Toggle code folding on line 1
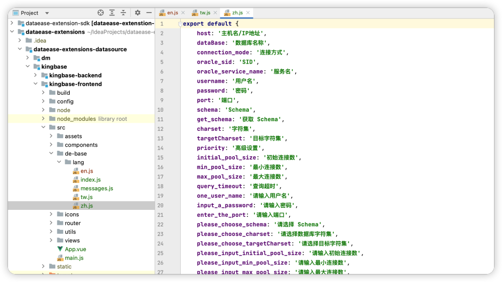This screenshot has height=282, width=502. pos(180,24)
